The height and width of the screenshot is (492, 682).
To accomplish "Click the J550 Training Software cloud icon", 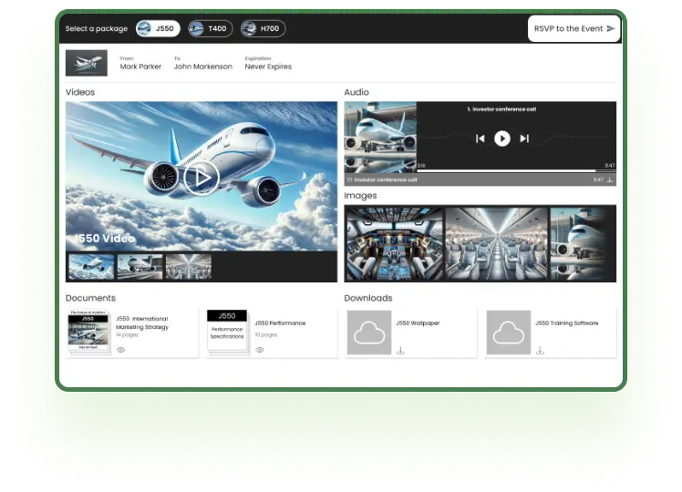I will pyautogui.click(x=509, y=333).
